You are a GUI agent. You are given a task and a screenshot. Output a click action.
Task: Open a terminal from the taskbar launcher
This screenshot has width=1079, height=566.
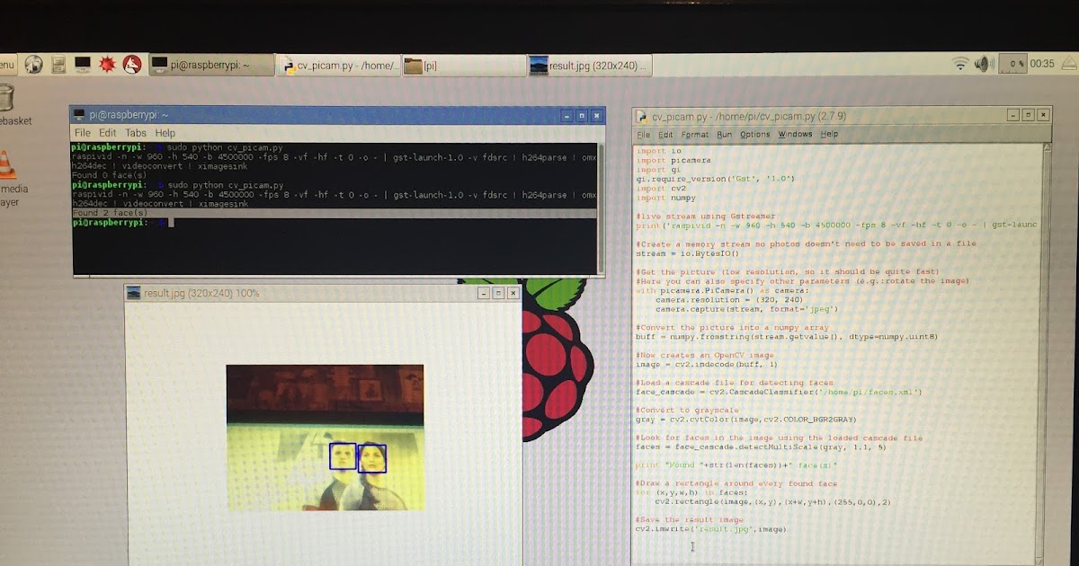[83, 65]
